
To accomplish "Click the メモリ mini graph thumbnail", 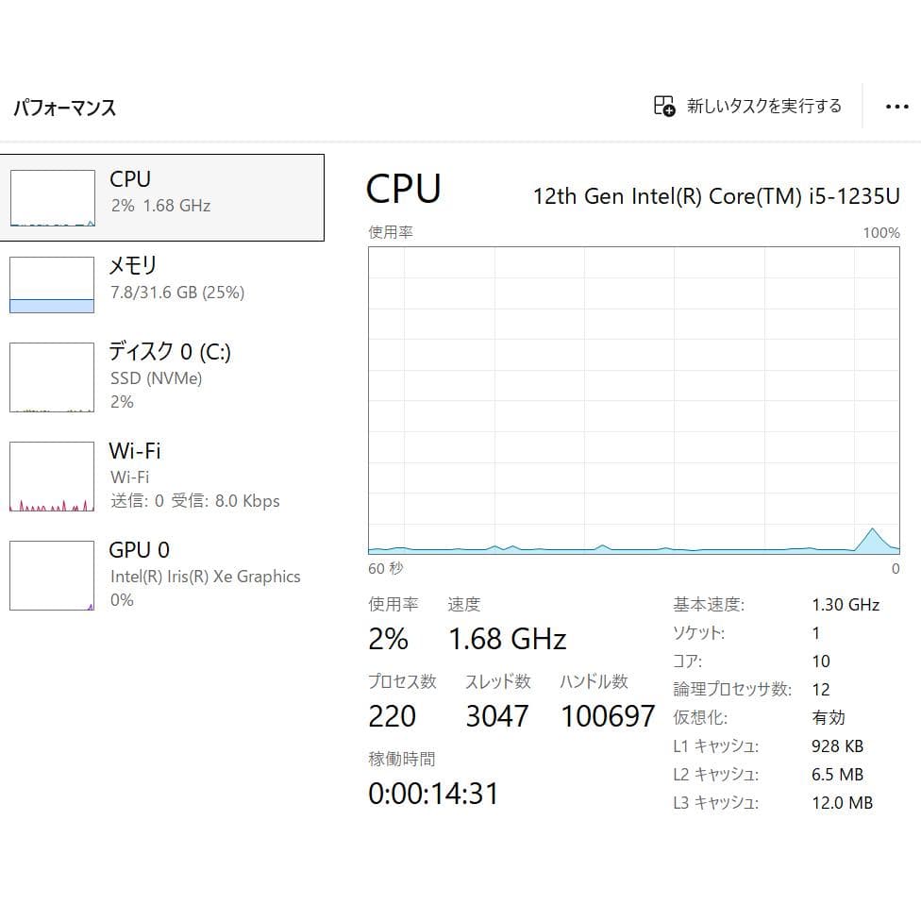I will [x=52, y=284].
